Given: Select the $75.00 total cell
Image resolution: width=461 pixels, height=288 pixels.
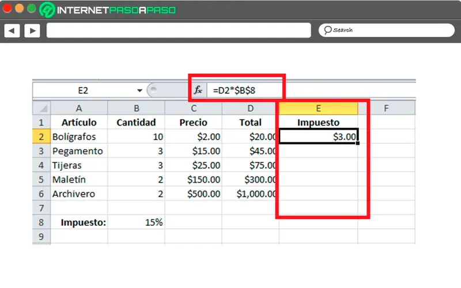Looking at the screenshot, I should point(250,165).
